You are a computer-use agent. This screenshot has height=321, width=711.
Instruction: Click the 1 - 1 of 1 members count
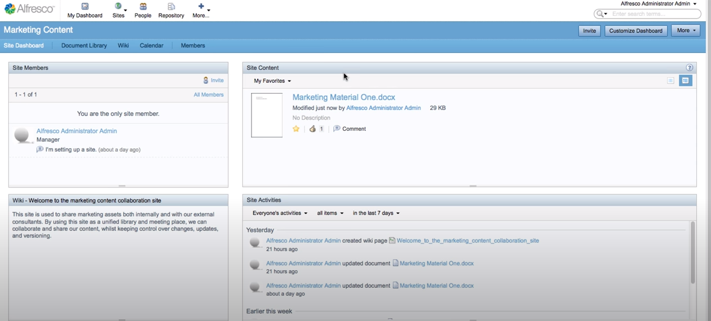[26, 95]
